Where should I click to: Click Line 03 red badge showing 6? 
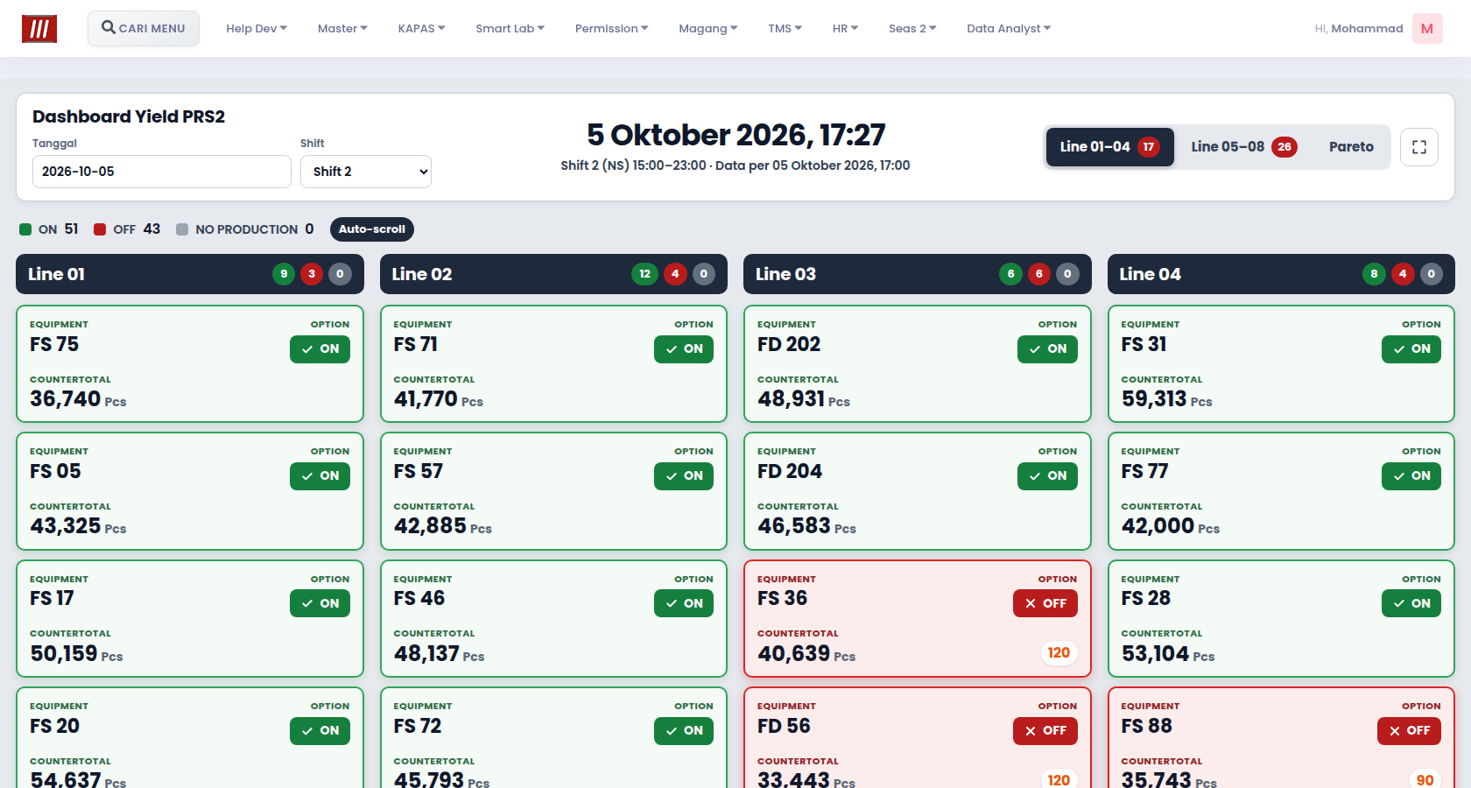1039,274
